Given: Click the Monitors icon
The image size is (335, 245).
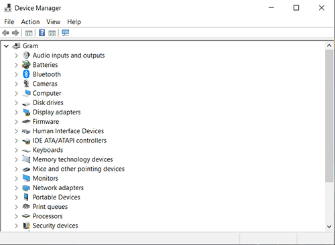Looking at the screenshot, I should pos(26,178).
